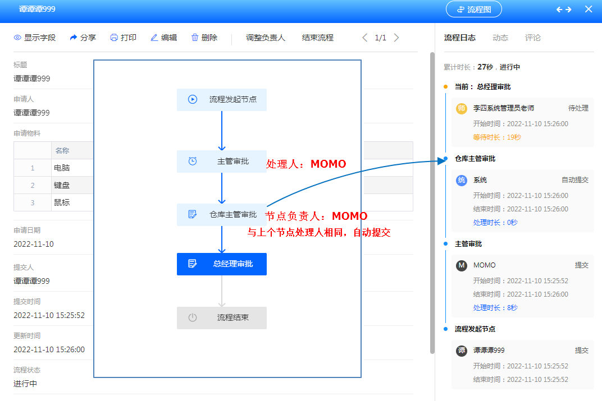Click the 打印 printer icon

tap(114, 38)
